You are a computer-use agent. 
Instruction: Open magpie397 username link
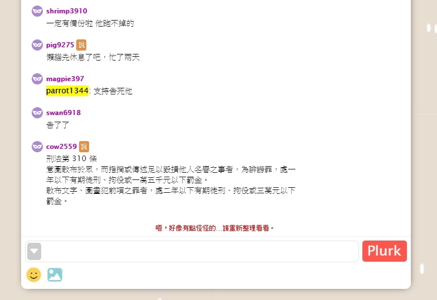pos(65,79)
